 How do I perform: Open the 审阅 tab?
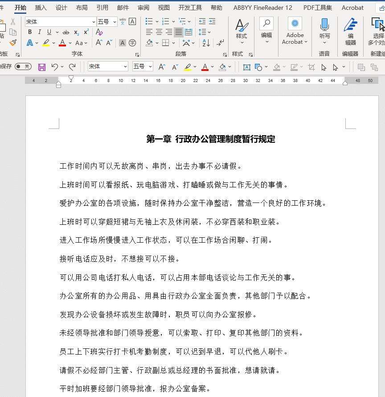tap(143, 8)
